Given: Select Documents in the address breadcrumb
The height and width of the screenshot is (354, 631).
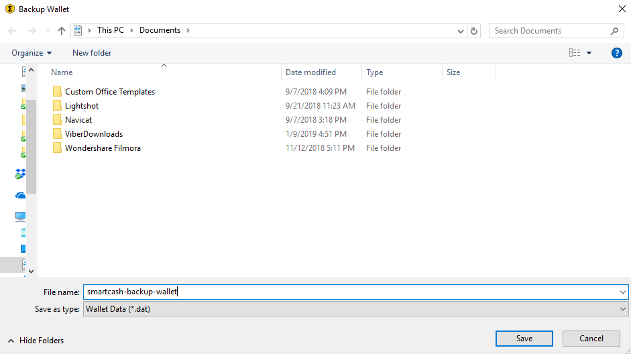Looking at the screenshot, I should pos(160,30).
